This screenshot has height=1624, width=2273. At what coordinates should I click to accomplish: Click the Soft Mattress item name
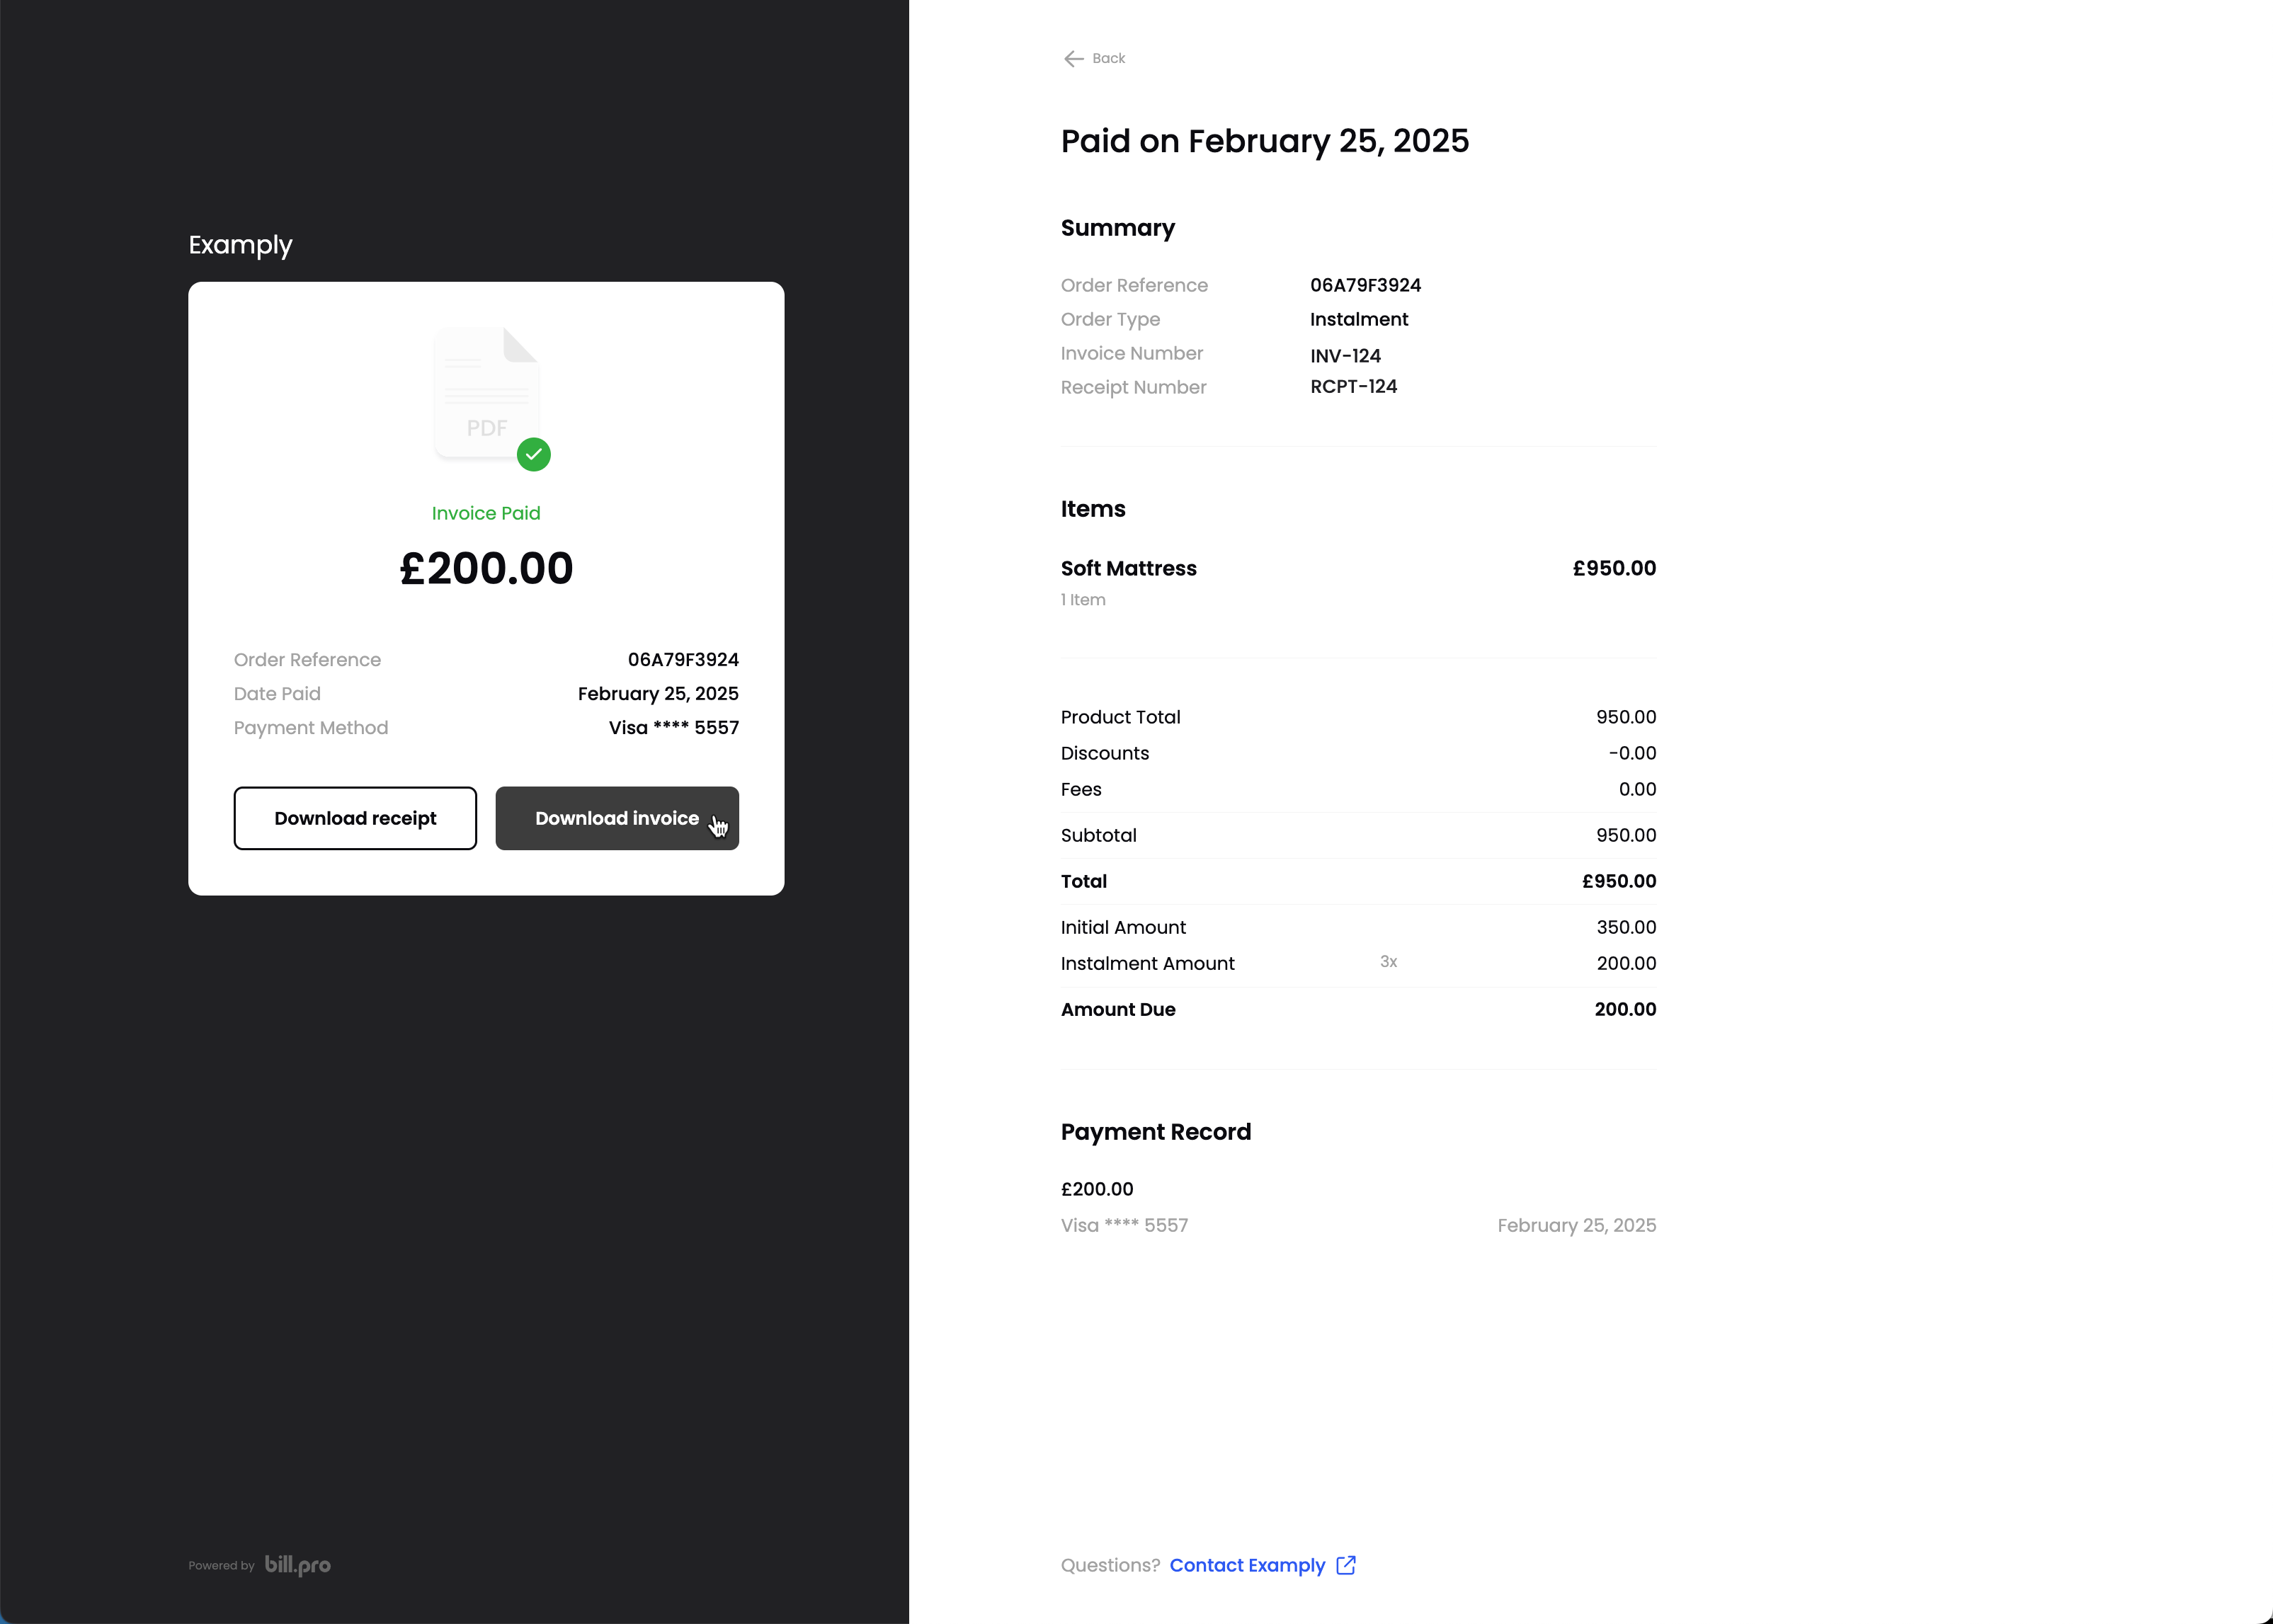coord(1128,568)
